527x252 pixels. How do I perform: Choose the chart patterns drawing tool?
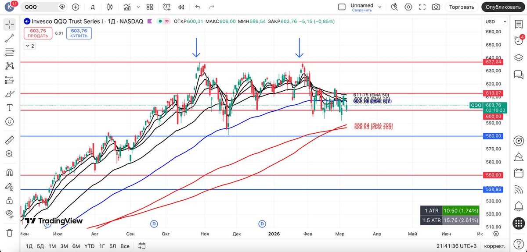(x=9, y=66)
